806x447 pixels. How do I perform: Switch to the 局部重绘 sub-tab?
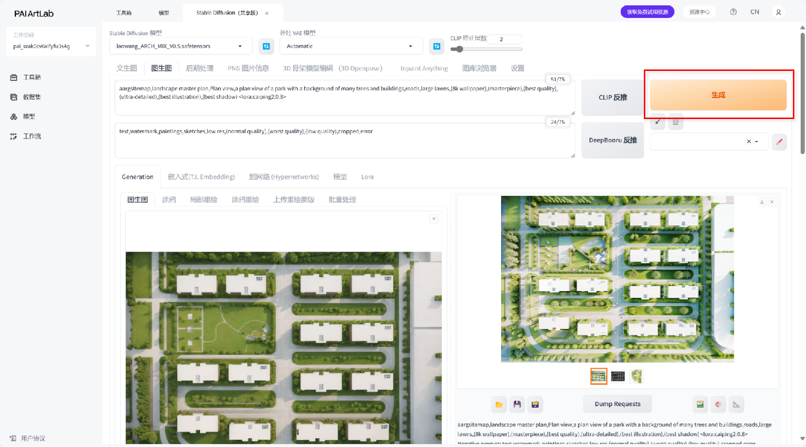point(203,200)
